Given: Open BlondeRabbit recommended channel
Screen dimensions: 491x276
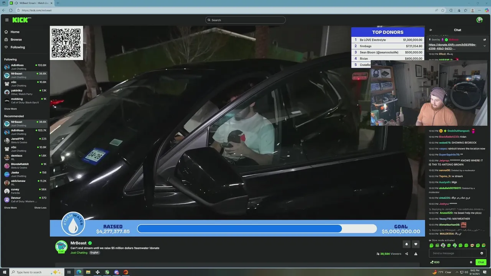Looking at the screenshot, I should coord(25,166).
